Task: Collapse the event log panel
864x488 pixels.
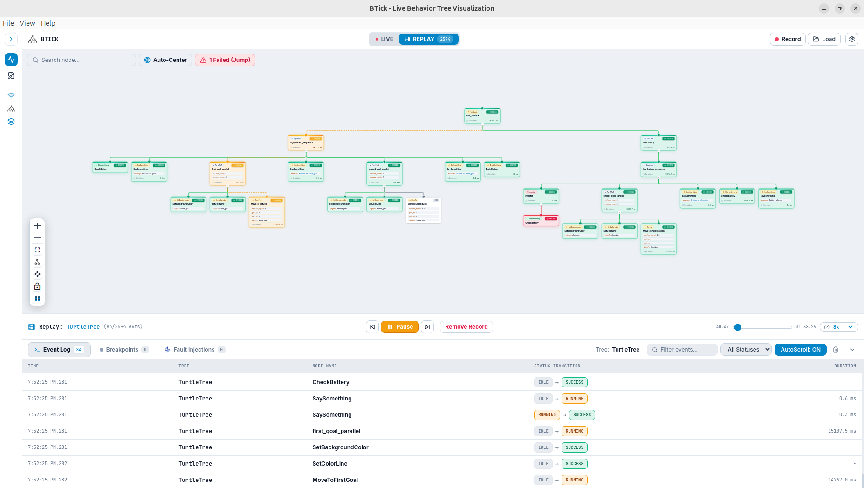Action: pyautogui.click(x=852, y=350)
